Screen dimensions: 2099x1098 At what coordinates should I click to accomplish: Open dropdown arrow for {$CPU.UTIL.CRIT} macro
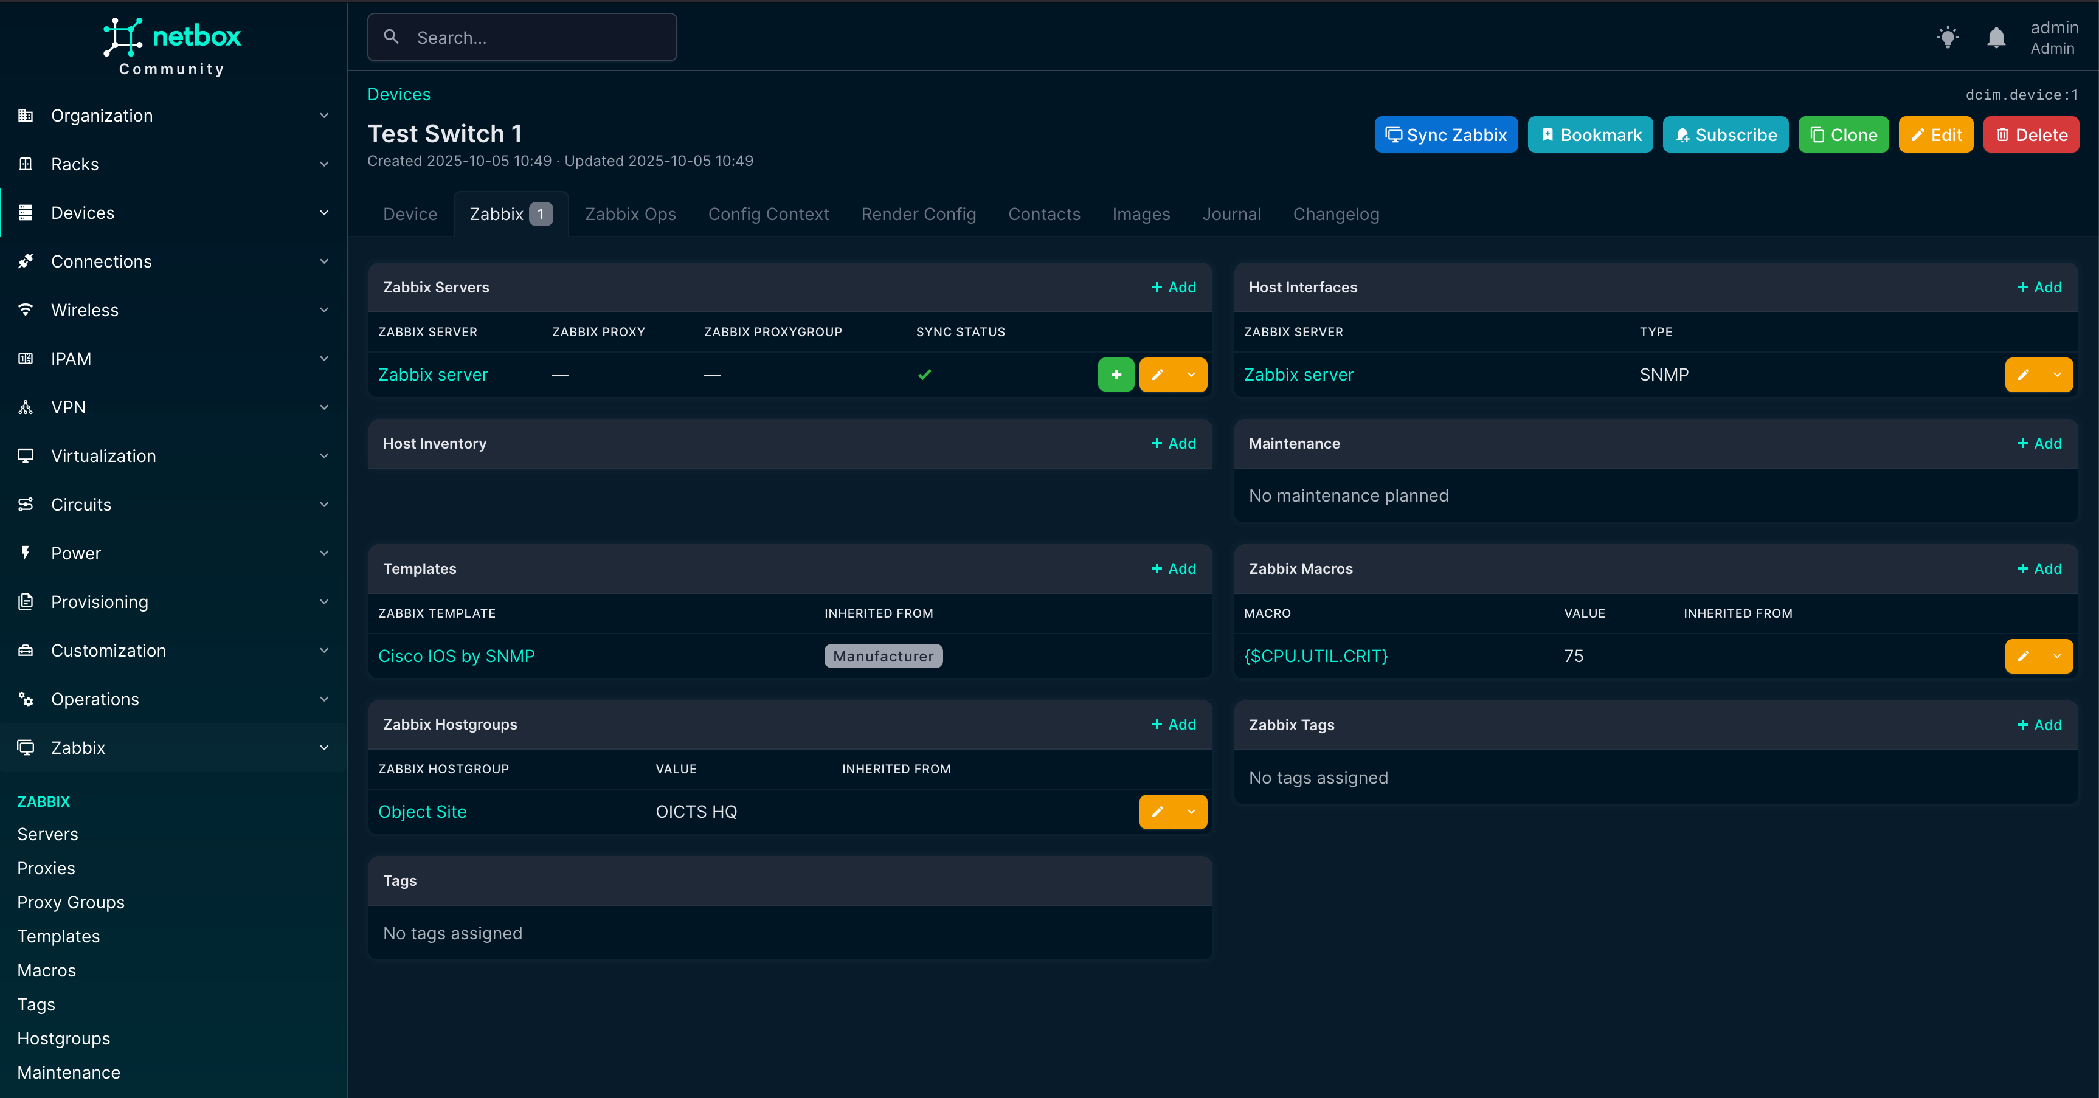[2058, 656]
